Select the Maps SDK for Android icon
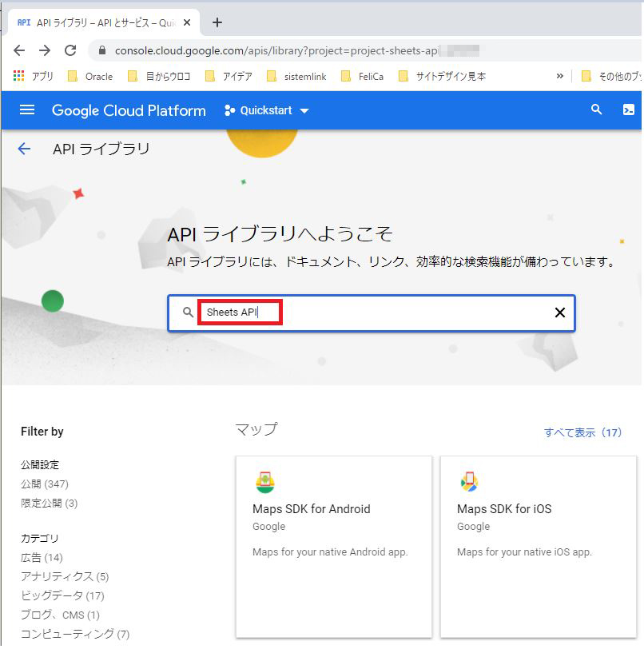Image resolution: width=644 pixels, height=649 pixels. point(264,481)
